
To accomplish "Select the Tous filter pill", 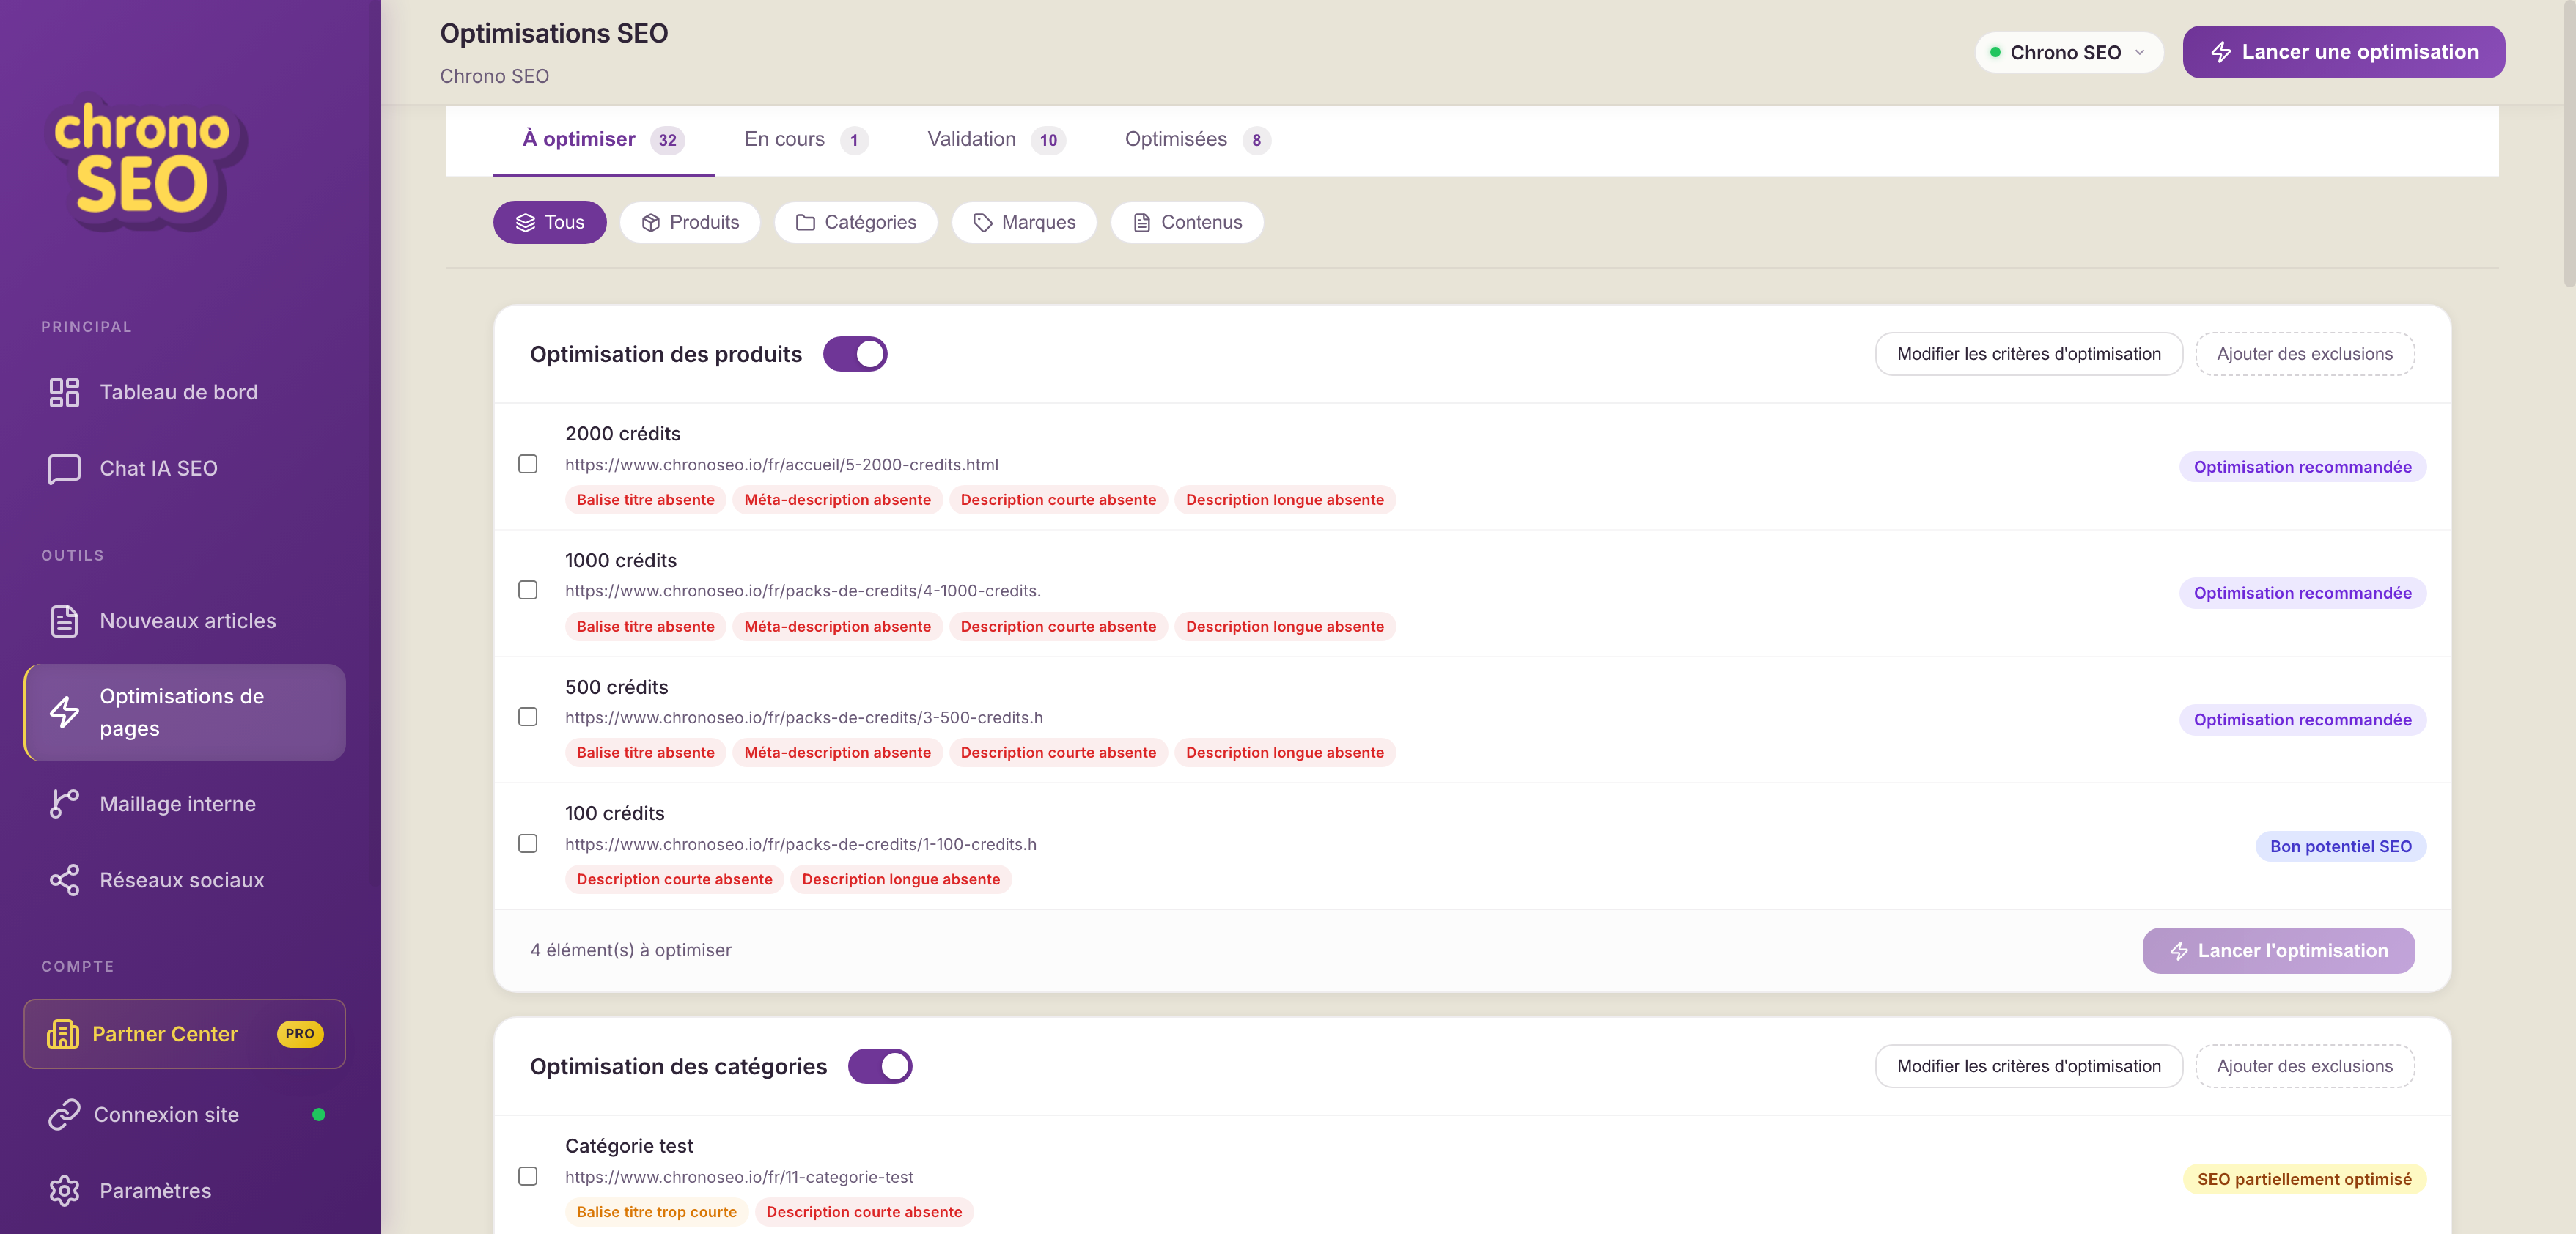I will (x=550, y=223).
